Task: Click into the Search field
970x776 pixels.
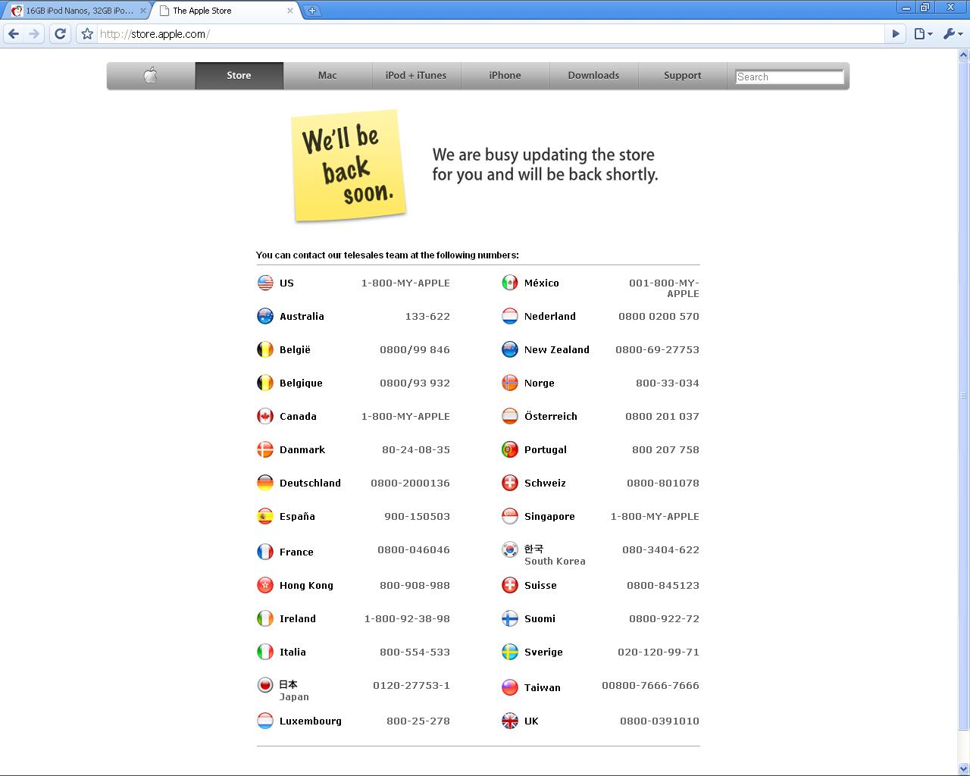Action: (x=789, y=77)
